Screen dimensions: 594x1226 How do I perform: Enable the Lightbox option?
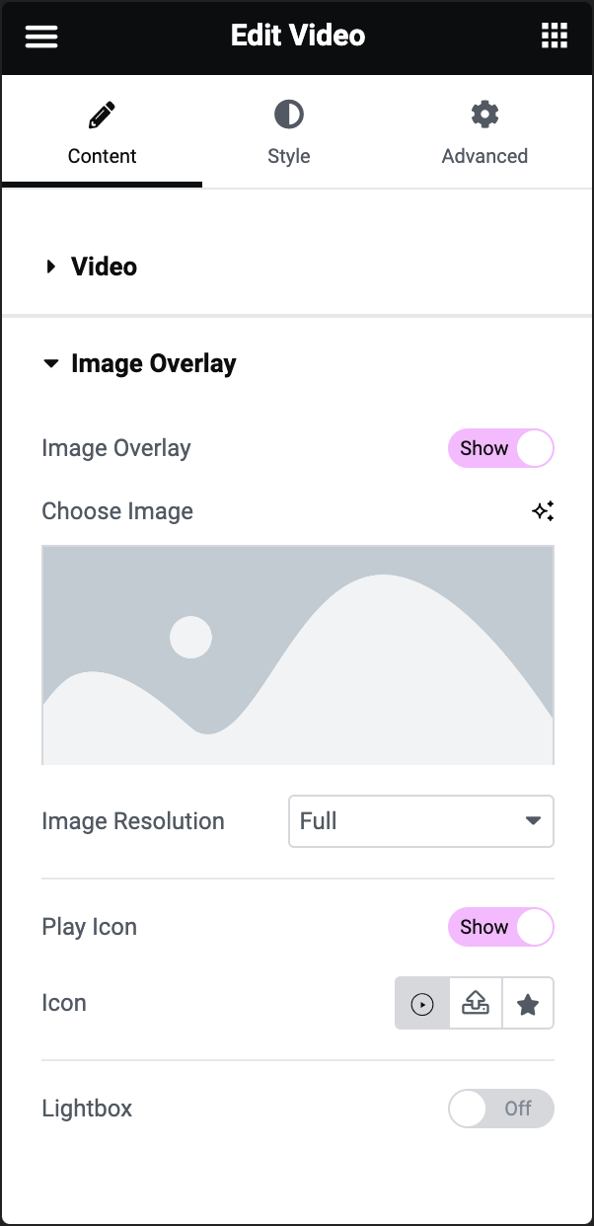pos(500,1109)
